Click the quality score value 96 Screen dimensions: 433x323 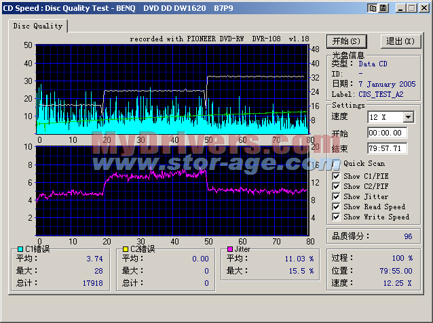[408, 236]
